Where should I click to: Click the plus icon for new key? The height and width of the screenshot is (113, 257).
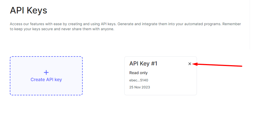coord(46,72)
